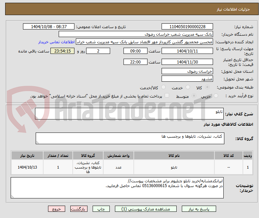Click the 'نام کالا' column header
Image resolution: width=259 pixels, height=218 pixels.
174,156
